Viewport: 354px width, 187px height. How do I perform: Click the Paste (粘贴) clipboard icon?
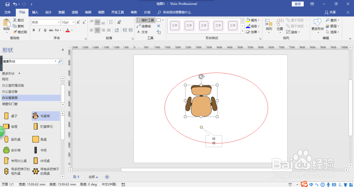(x=6, y=23)
